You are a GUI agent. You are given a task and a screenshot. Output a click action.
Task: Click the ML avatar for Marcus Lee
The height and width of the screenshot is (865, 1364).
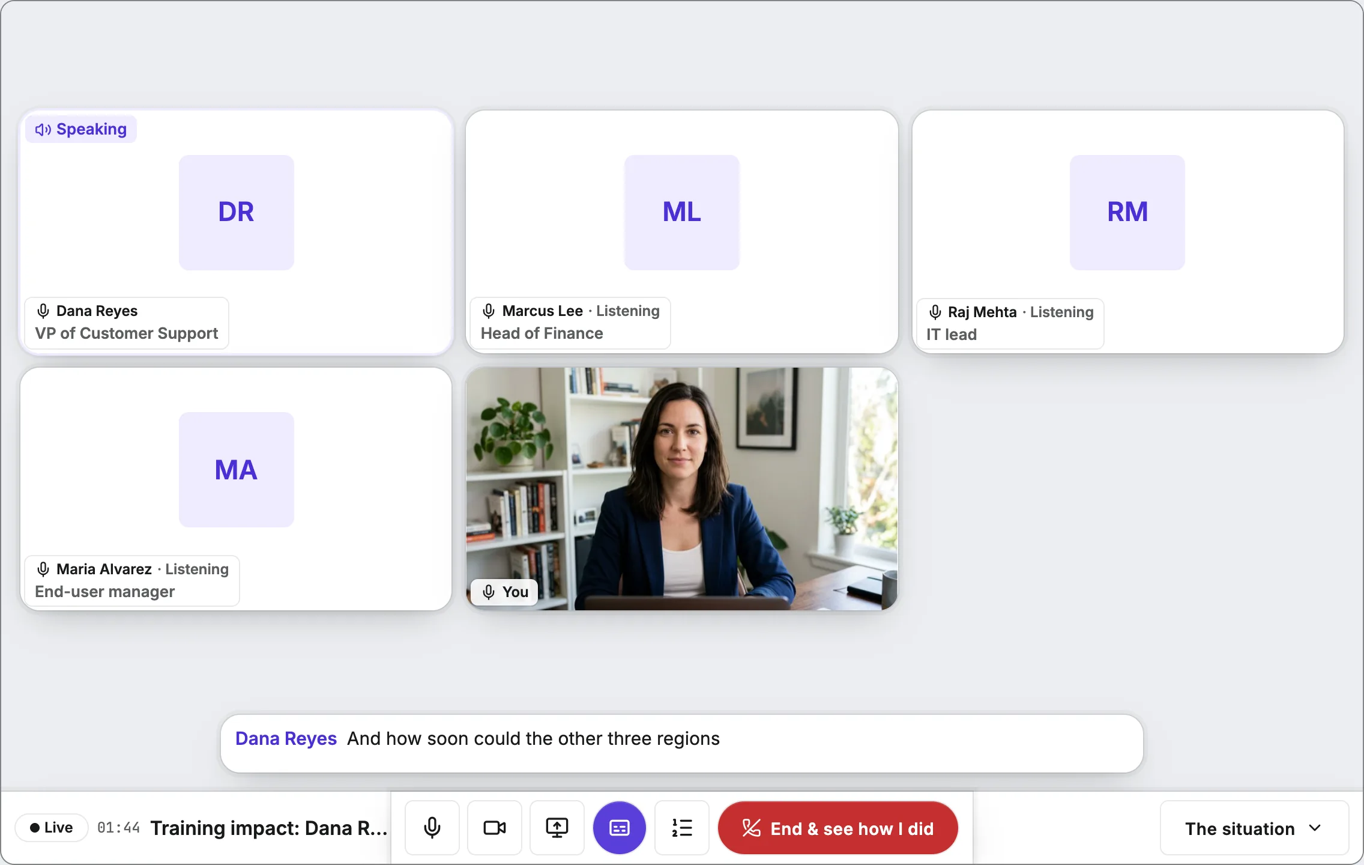(x=682, y=213)
